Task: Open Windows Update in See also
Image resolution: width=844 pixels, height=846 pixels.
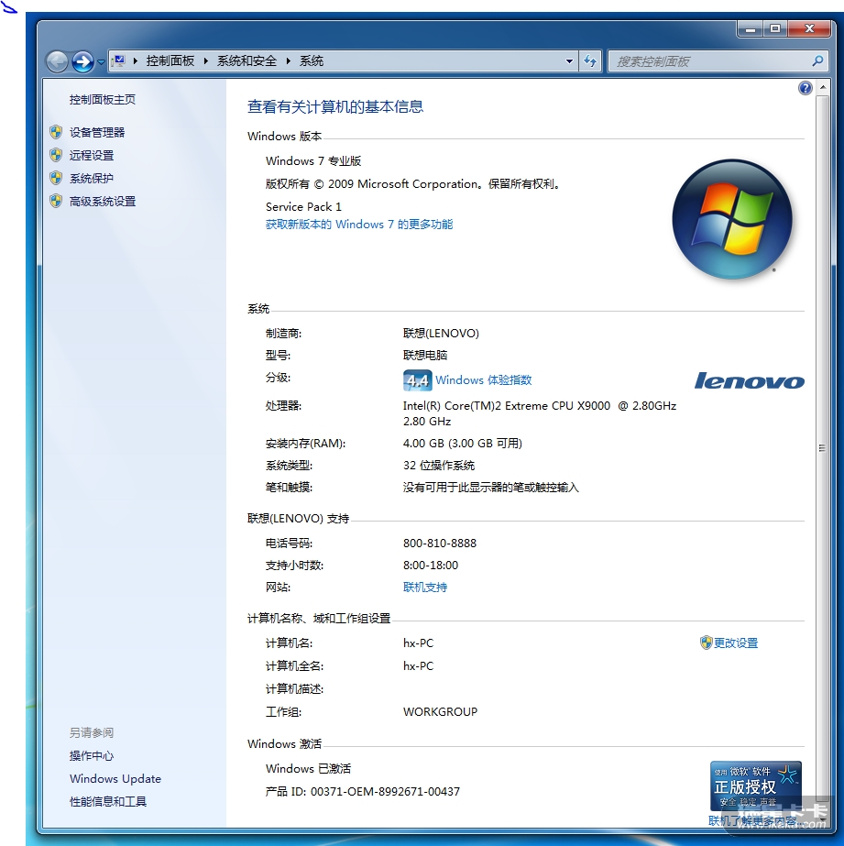Action: point(115,778)
